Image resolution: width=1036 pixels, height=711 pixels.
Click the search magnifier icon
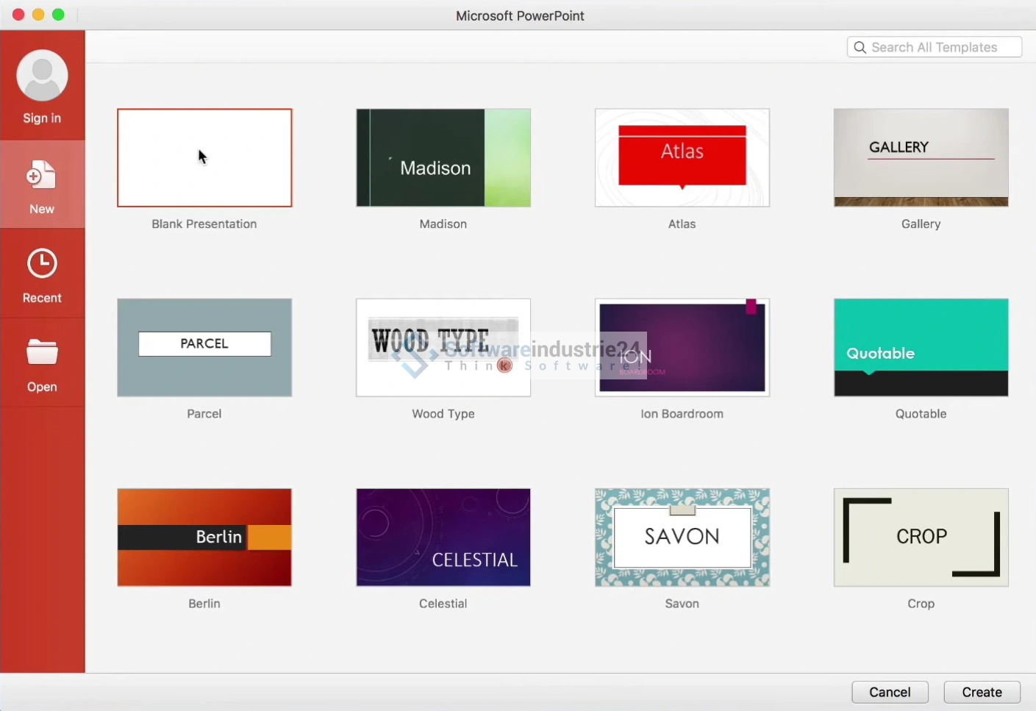pos(860,47)
